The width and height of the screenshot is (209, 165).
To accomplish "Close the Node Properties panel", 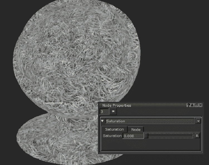I will [200, 105].
